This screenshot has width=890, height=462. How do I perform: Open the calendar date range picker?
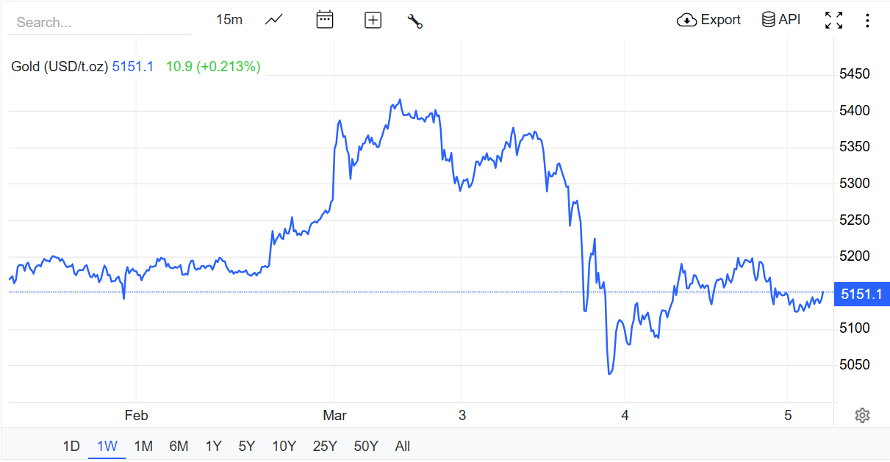pos(325,20)
